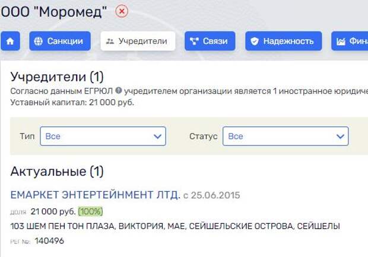Image resolution: width=368 pixels, height=257 pixels.
Task: Click the Учредители (1) section heading
Action: [x=57, y=77]
